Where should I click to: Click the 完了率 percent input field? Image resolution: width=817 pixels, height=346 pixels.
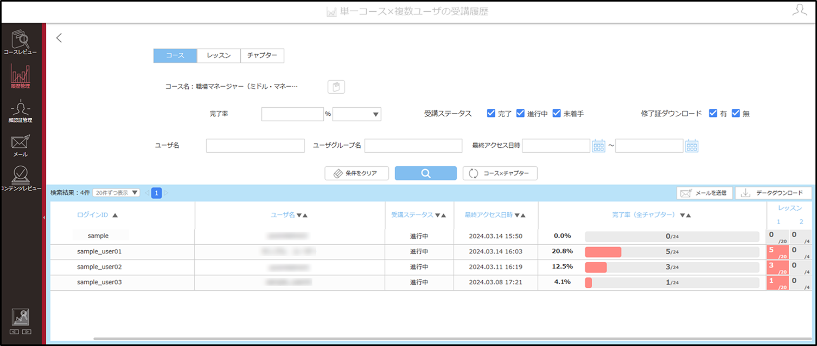tap(292, 114)
